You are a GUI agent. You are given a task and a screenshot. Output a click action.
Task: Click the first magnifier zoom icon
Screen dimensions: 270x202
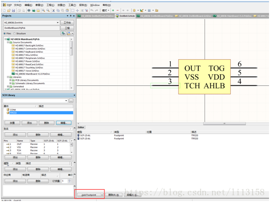click(44, 11)
